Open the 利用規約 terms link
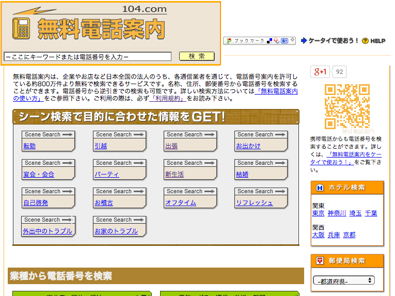 [167, 98]
